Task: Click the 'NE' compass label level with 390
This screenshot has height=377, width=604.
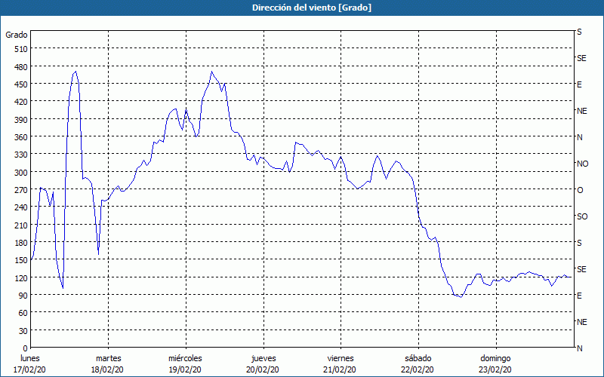Action: tap(581, 111)
